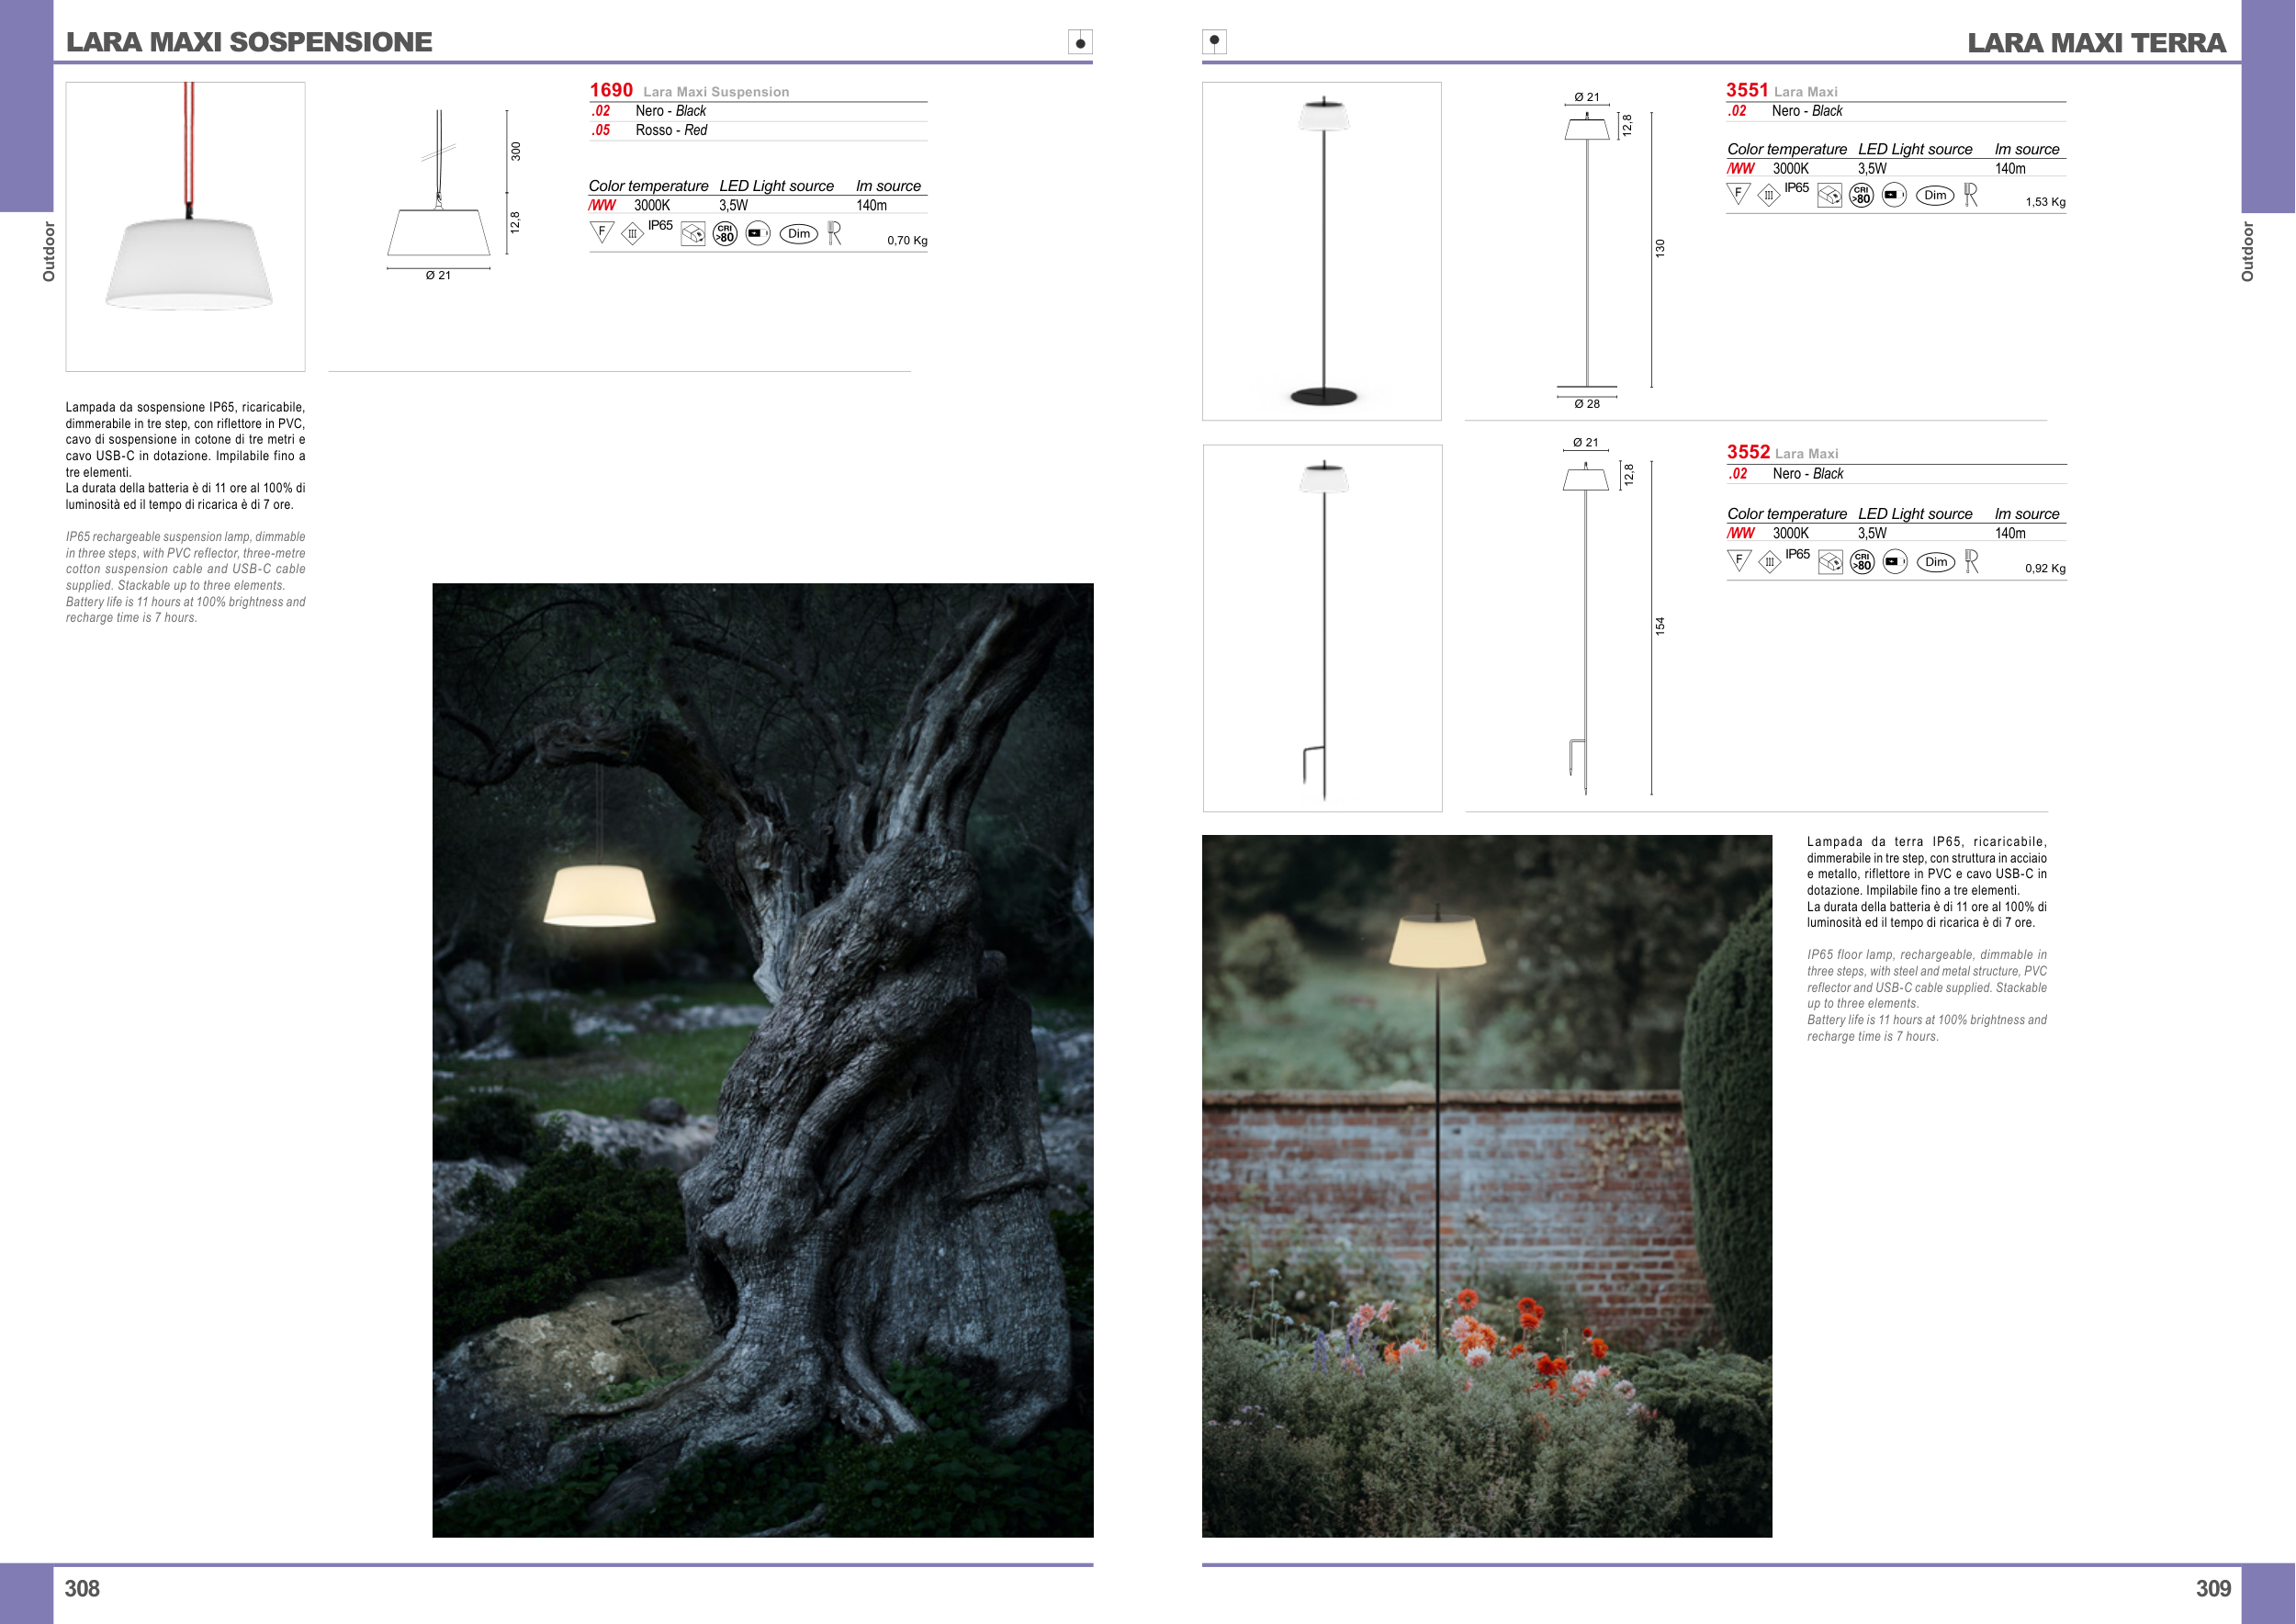
Task: Click the page marker square beside Lara Maxi Sospensione
Action: point(1080,42)
